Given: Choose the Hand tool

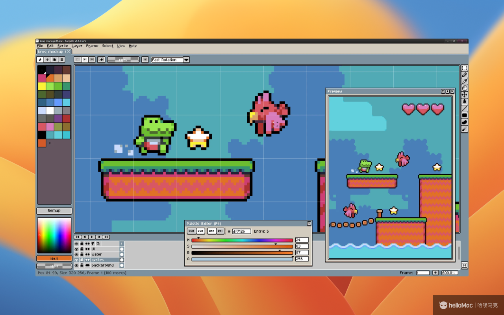Looking at the screenshot, I should (x=465, y=88).
